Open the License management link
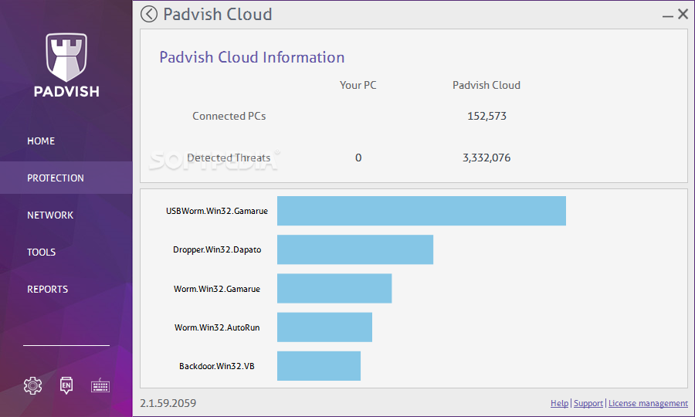The image size is (695, 417). [x=648, y=403]
